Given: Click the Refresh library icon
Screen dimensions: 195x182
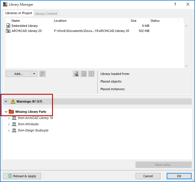Looking at the screenshot, I should coord(76,74).
